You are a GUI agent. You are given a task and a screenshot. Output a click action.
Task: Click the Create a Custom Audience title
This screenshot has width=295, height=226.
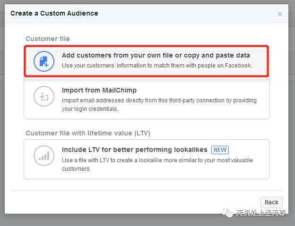tap(54, 13)
